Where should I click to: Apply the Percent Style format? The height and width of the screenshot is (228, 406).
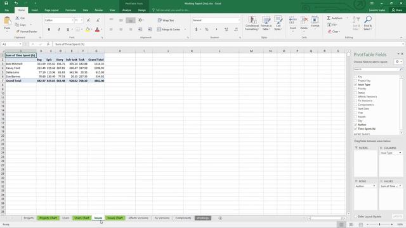(207, 30)
